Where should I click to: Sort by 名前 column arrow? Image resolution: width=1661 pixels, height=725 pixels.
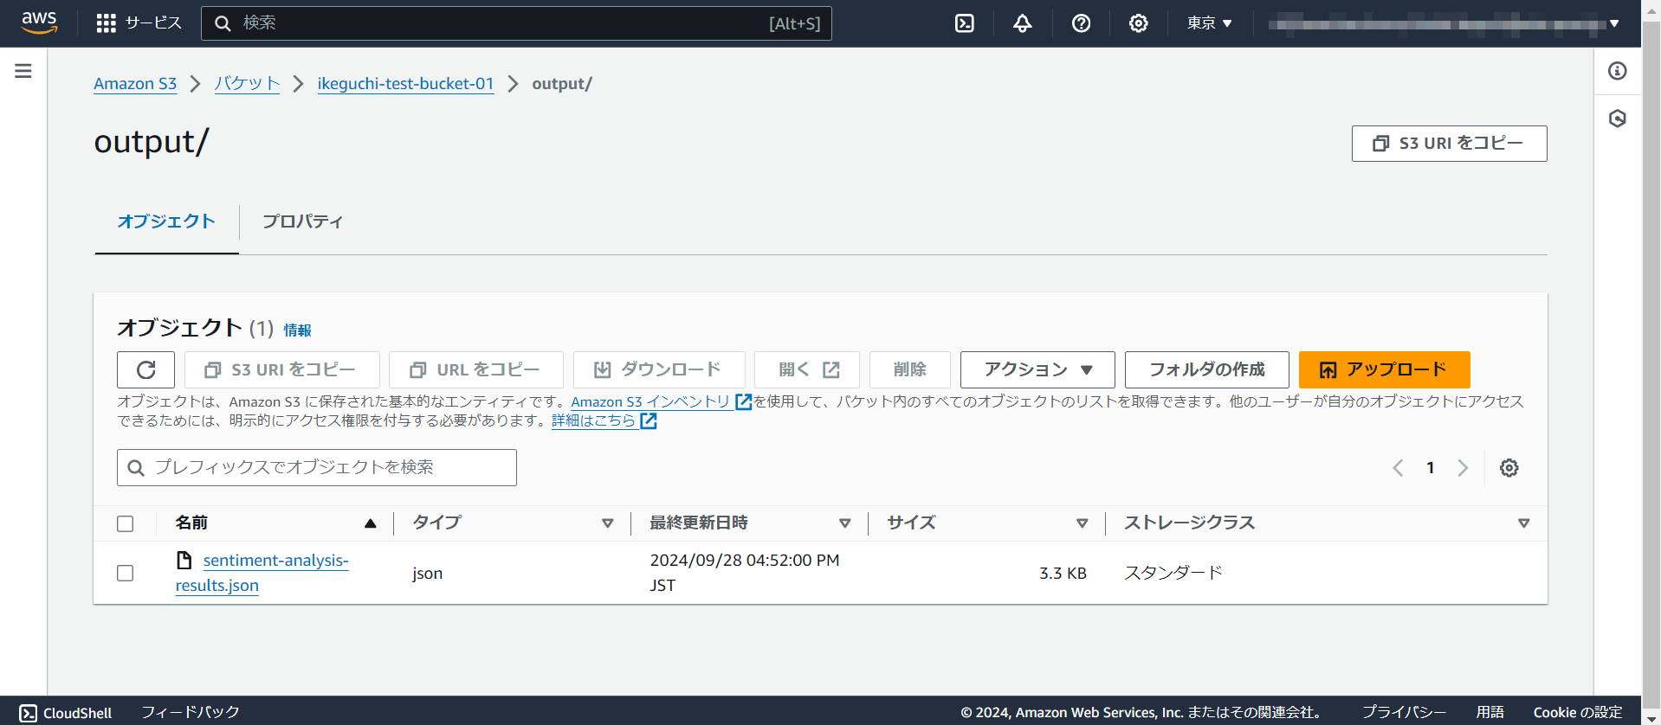[x=371, y=523]
